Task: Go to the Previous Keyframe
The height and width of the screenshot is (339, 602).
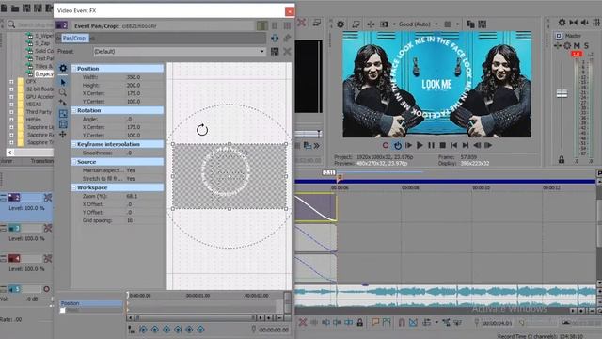Action: (x=154, y=330)
